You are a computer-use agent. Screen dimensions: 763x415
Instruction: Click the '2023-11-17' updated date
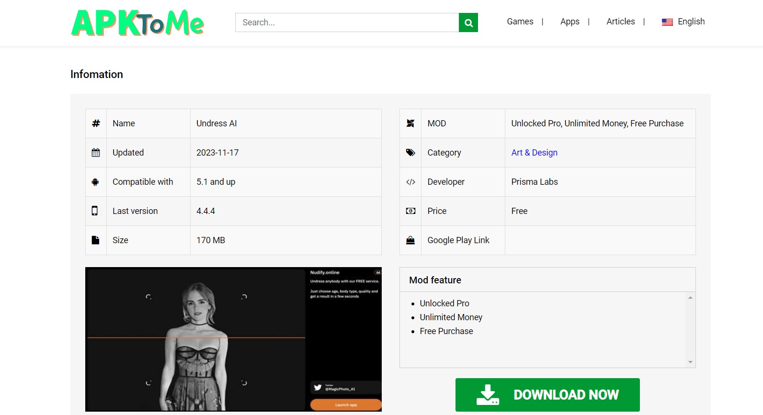click(x=217, y=153)
